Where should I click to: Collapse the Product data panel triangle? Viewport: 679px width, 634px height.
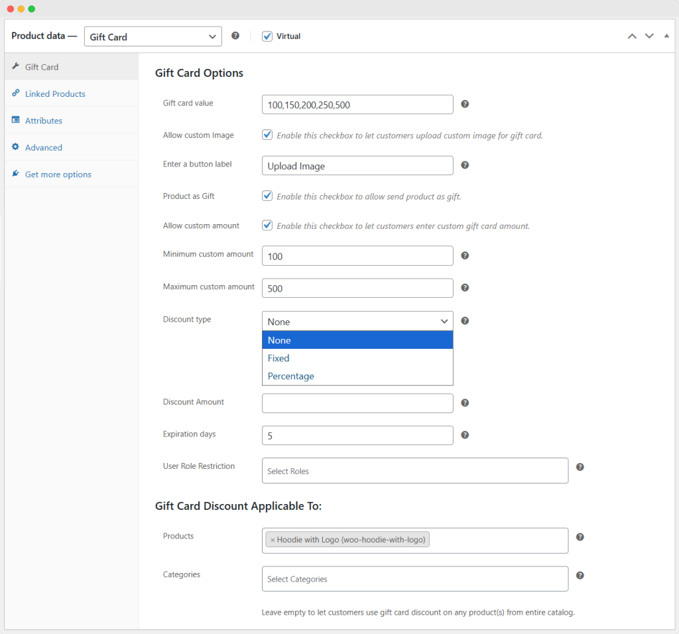coord(666,36)
